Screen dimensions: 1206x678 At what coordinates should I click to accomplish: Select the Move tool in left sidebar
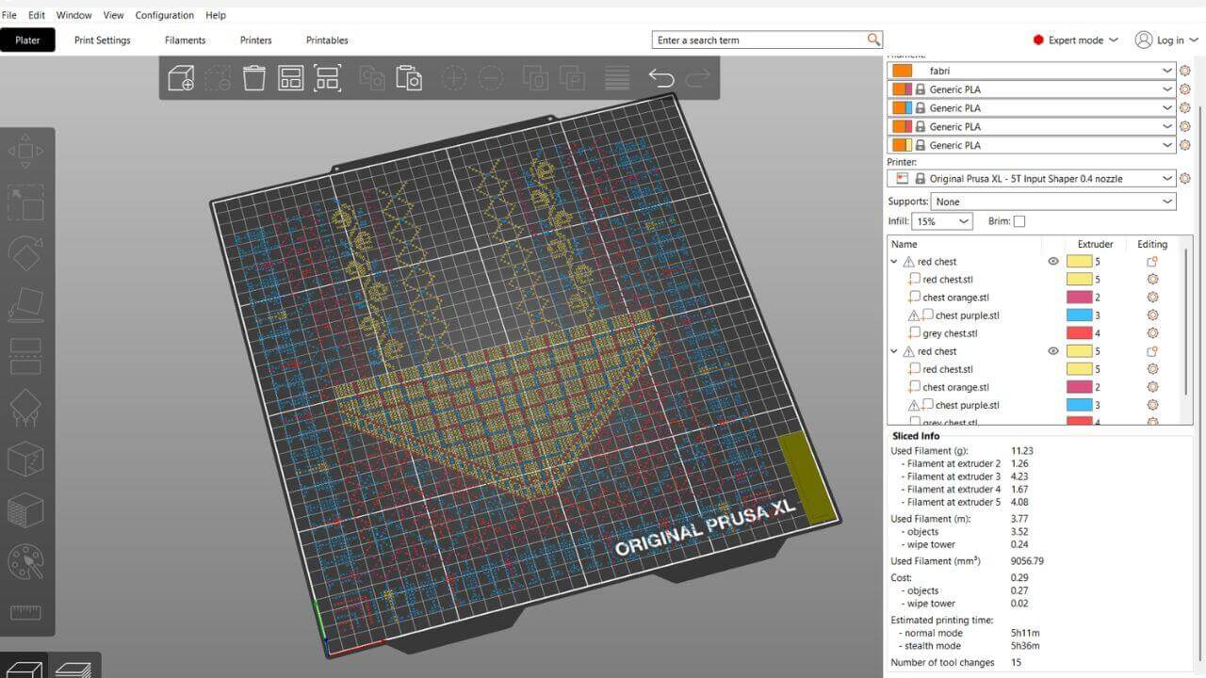pyautogui.click(x=25, y=151)
